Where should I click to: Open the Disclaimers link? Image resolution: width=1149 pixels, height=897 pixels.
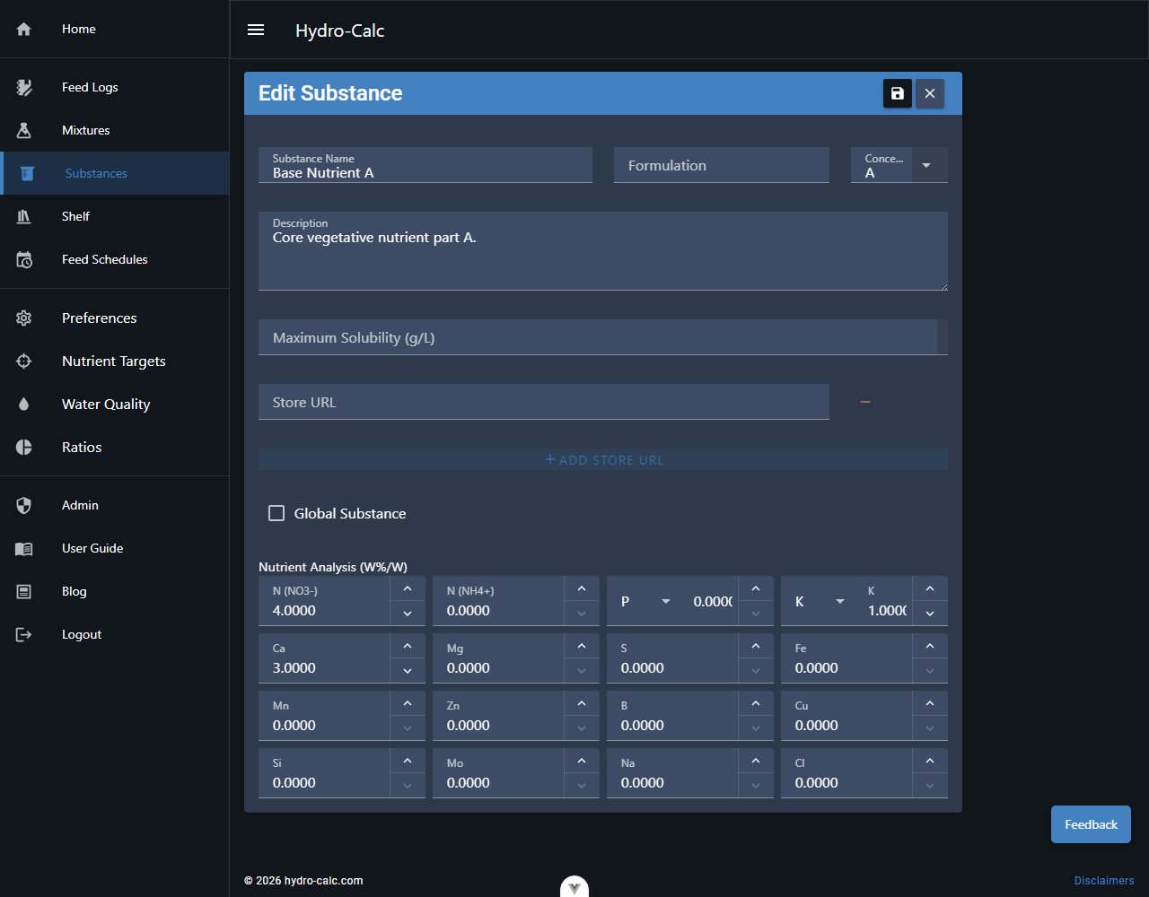coord(1104,881)
